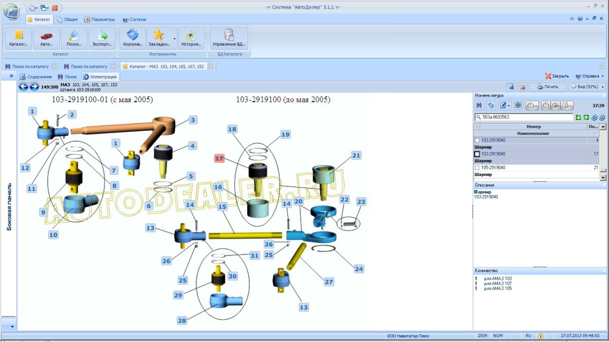Open the Поиск magnifier tool in ribbon
Image resolution: width=609 pixels, height=342 pixels.
pos(74,38)
